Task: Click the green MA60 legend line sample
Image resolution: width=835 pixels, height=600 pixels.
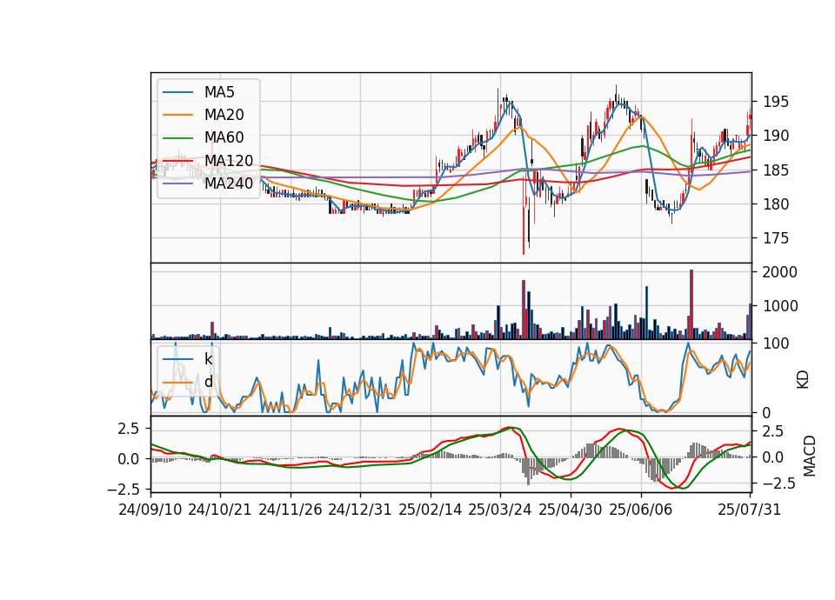Action: [177, 138]
